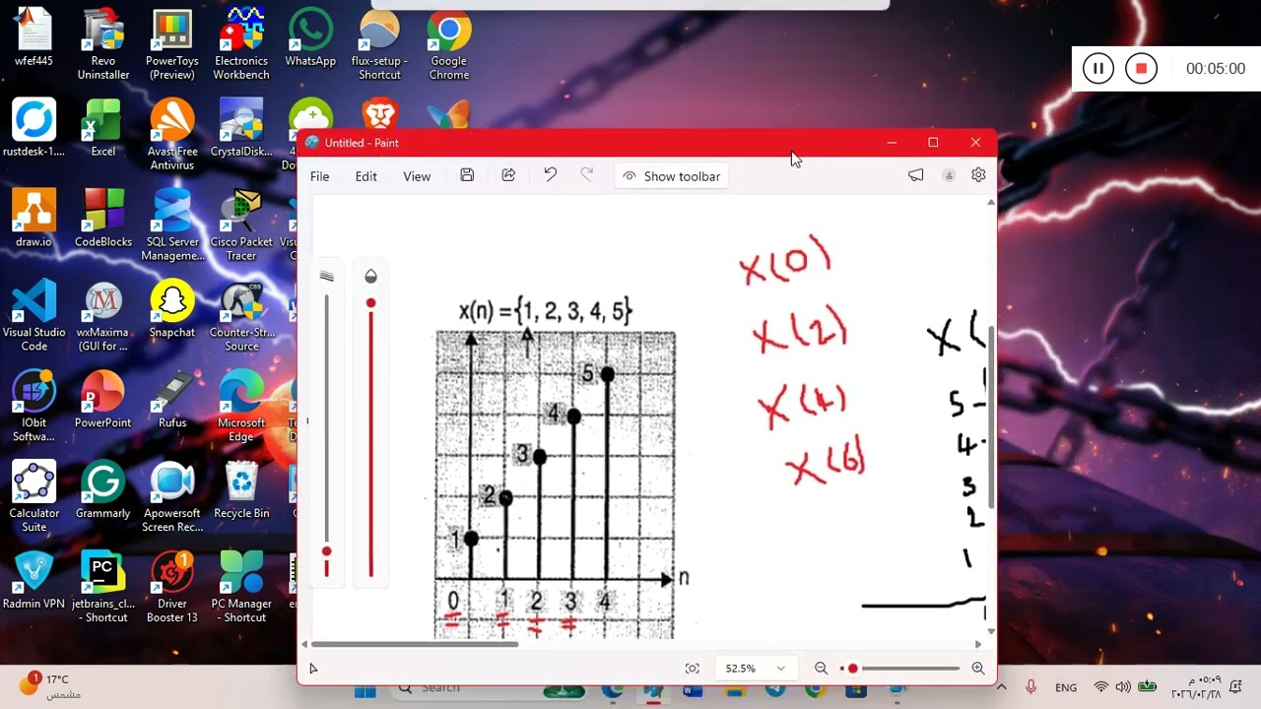
Task: Zoom out with the minus magnifier icon
Action: [x=821, y=668]
